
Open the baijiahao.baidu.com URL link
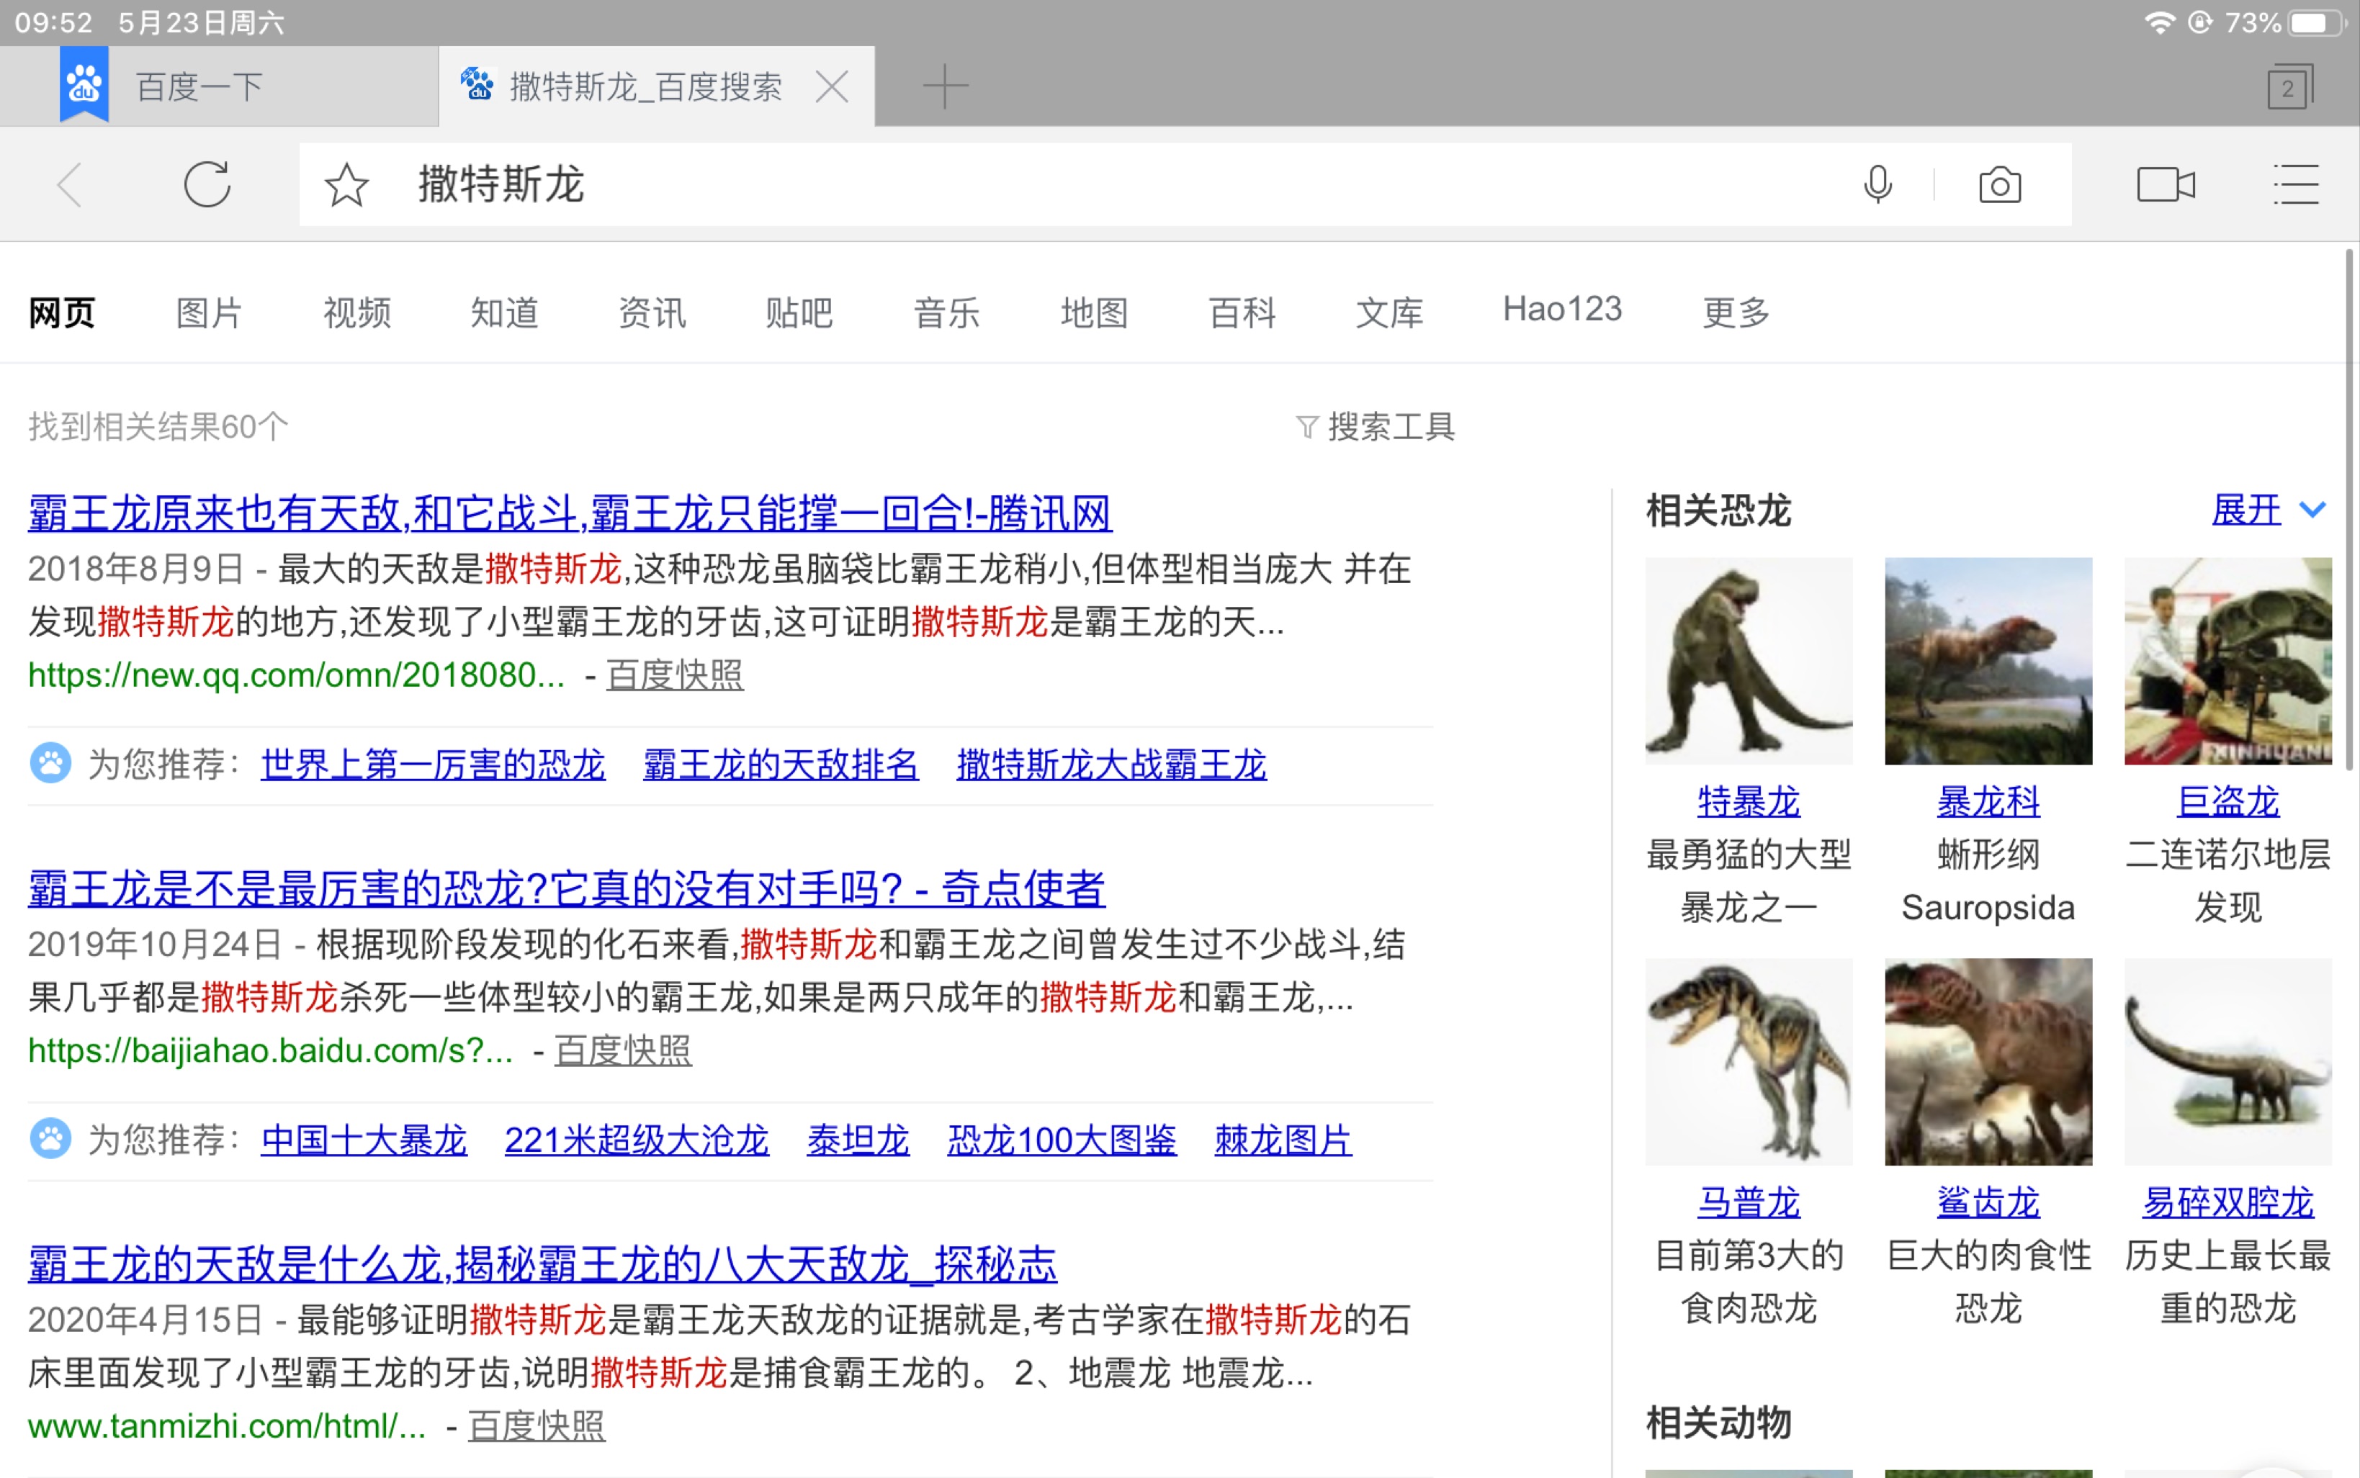[270, 1050]
